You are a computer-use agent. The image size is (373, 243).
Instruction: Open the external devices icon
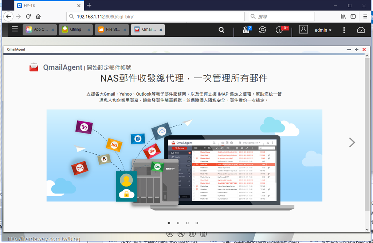(x=262, y=30)
